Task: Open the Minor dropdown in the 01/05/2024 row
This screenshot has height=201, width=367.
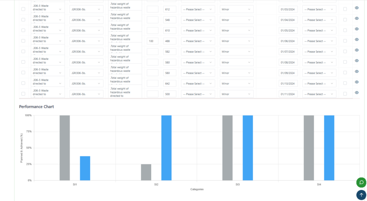Action: [x=236, y=31]
